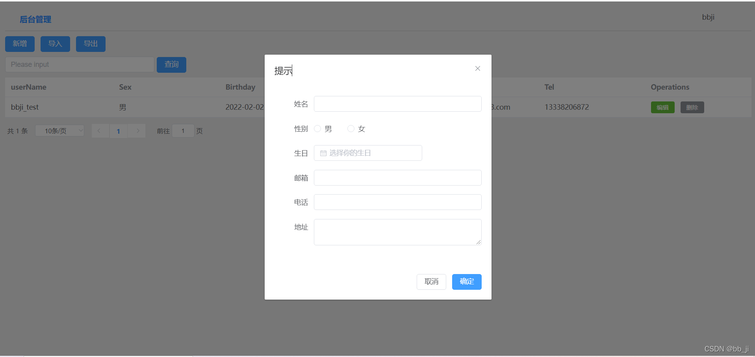Image resolution: width=755 pixels, height=357 pixels.
Task: Click the 2022-02-02 birthday cell
Action: (245, 107)
